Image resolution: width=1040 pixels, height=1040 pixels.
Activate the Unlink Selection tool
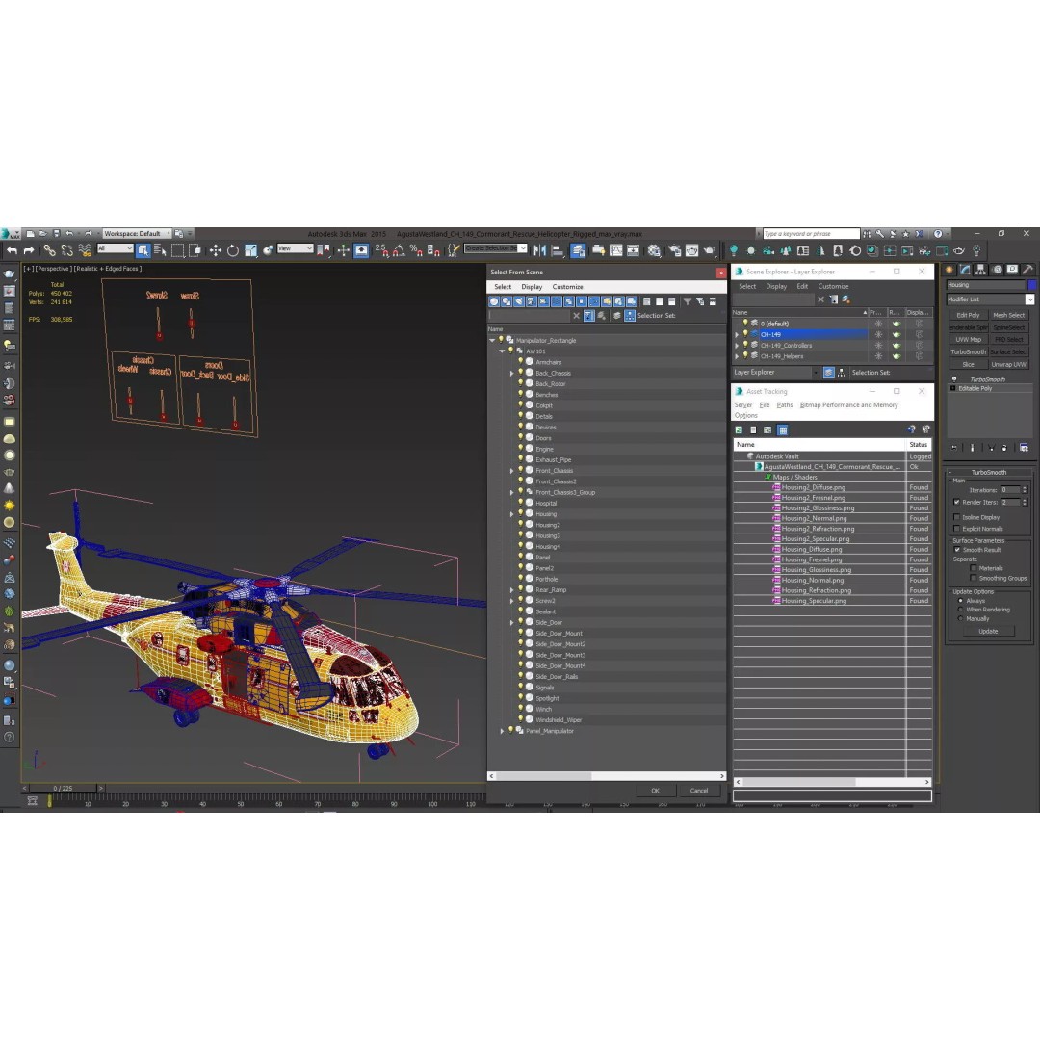point(67,250)
